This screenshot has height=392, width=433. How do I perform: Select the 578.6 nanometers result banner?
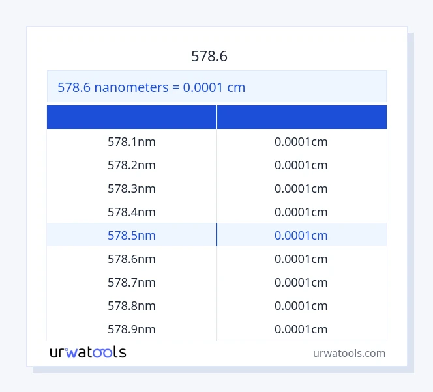tap(151, 87)
